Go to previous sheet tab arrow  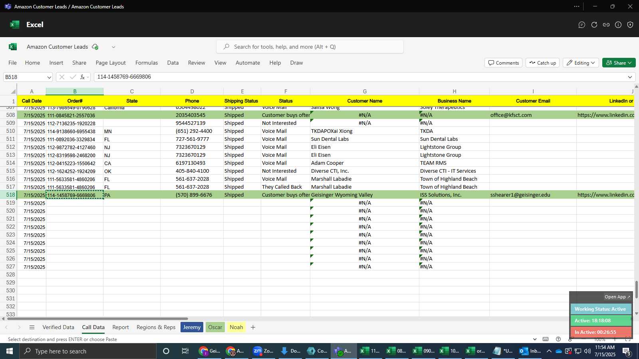(6, 327)
